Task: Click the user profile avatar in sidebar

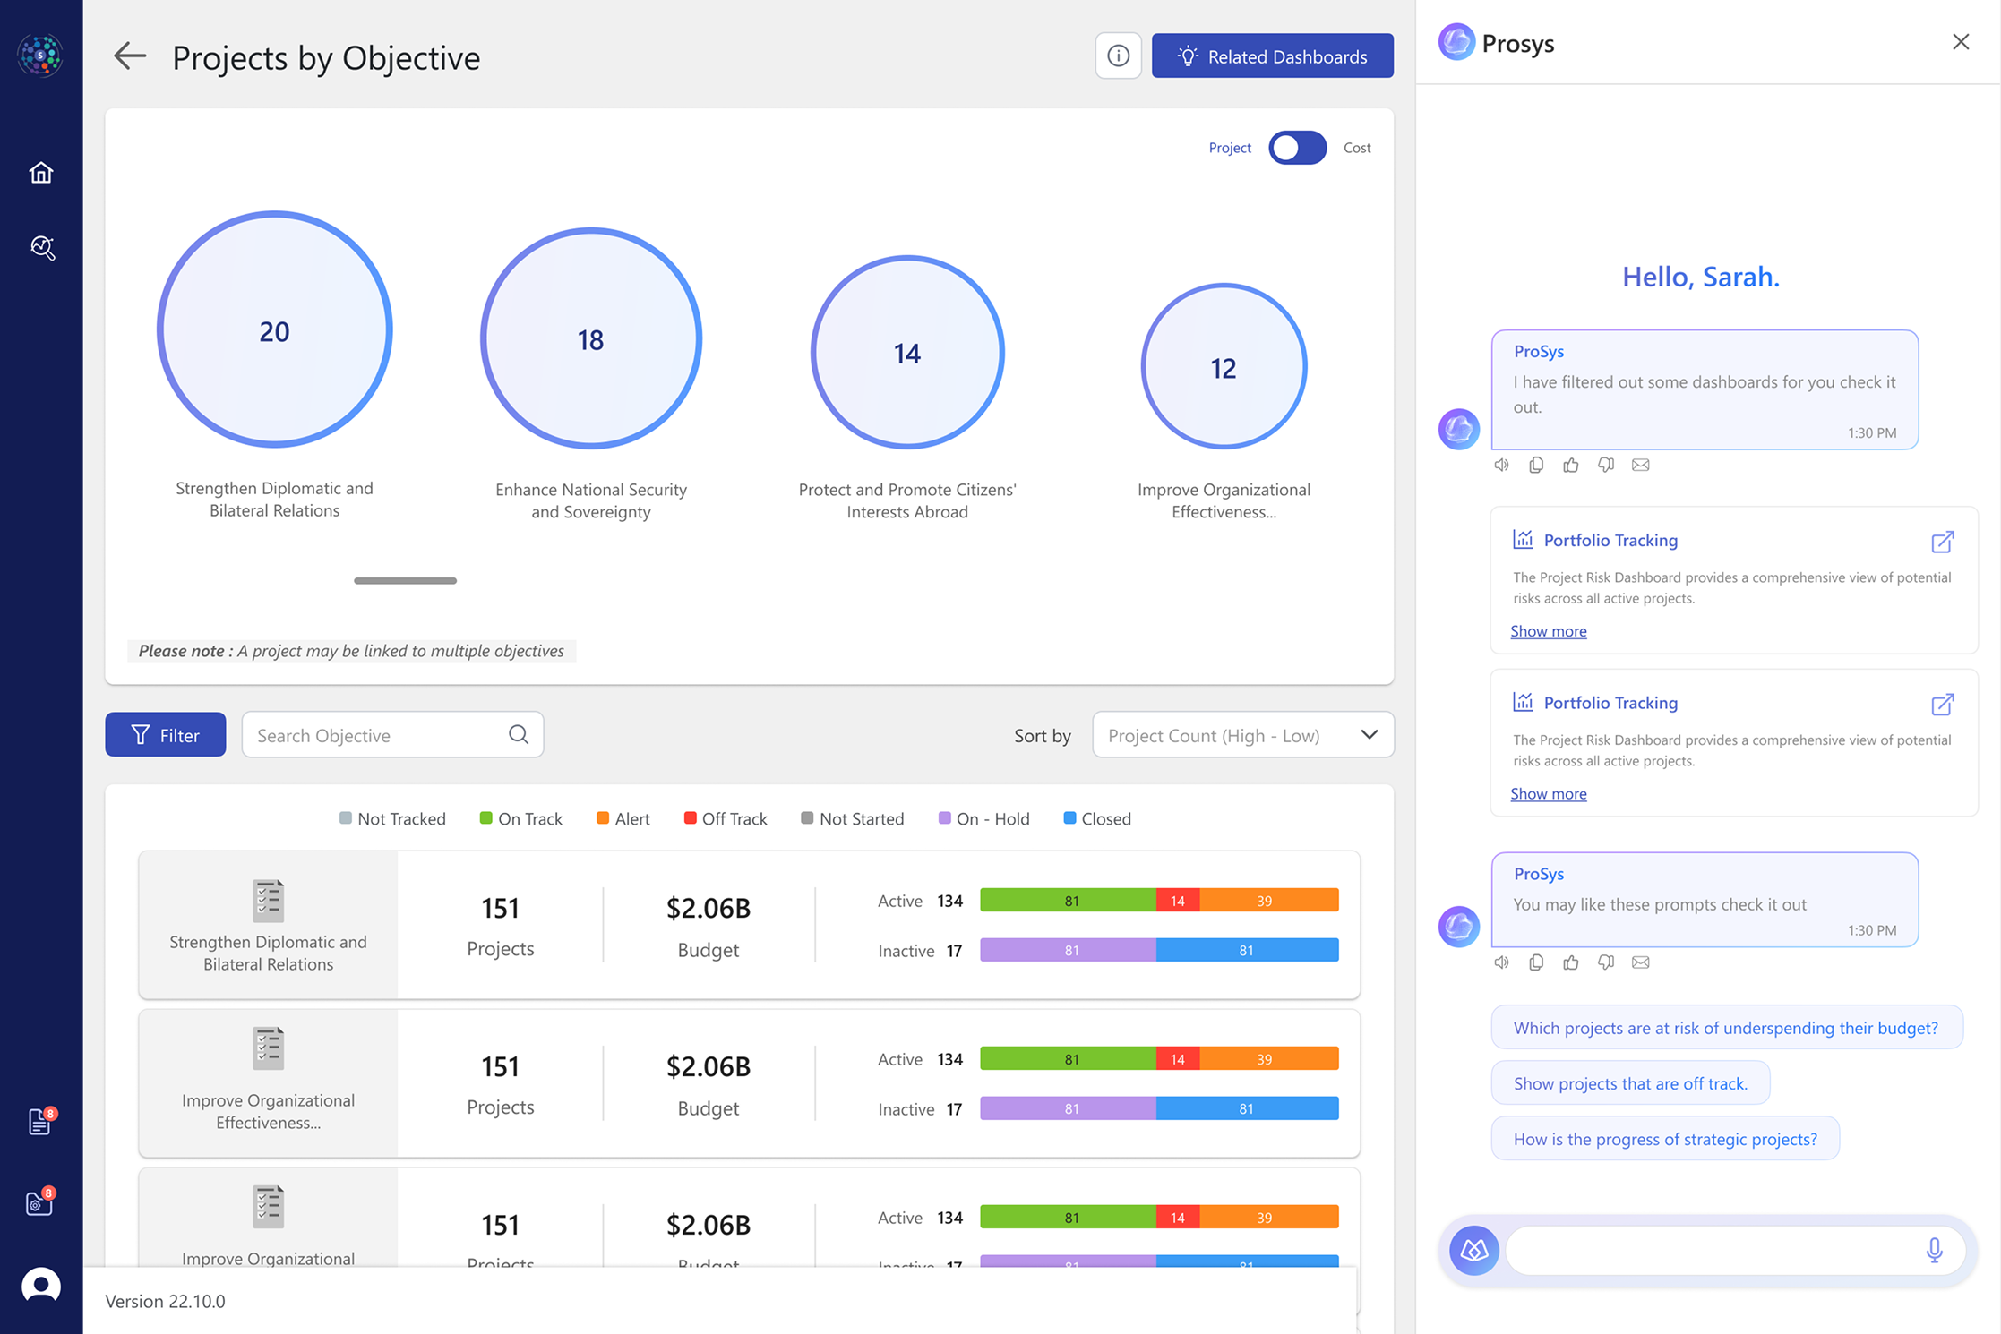Action: tap(41, 1286)
